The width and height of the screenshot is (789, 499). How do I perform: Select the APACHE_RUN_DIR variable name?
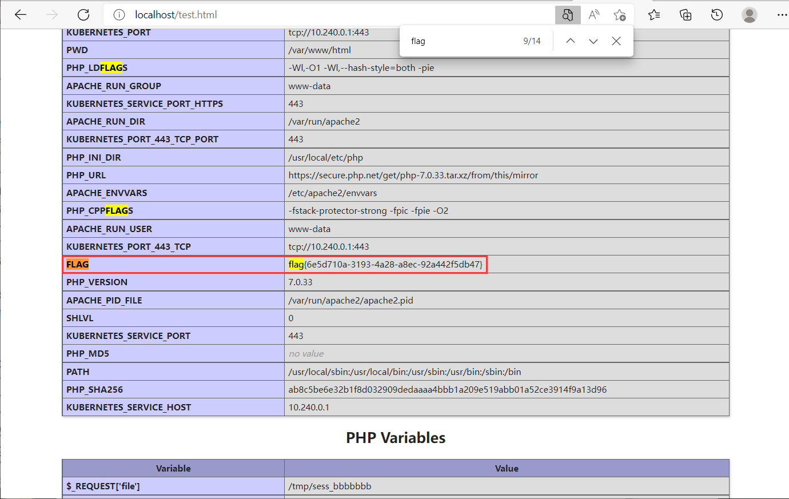[x=106, y=122]
